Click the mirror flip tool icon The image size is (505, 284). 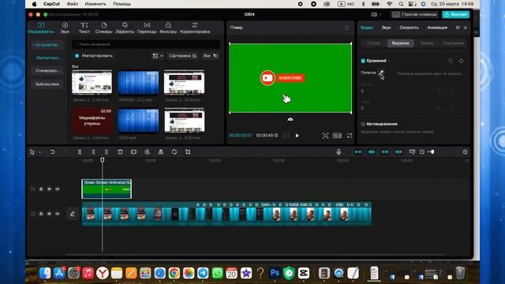[161, 151]
